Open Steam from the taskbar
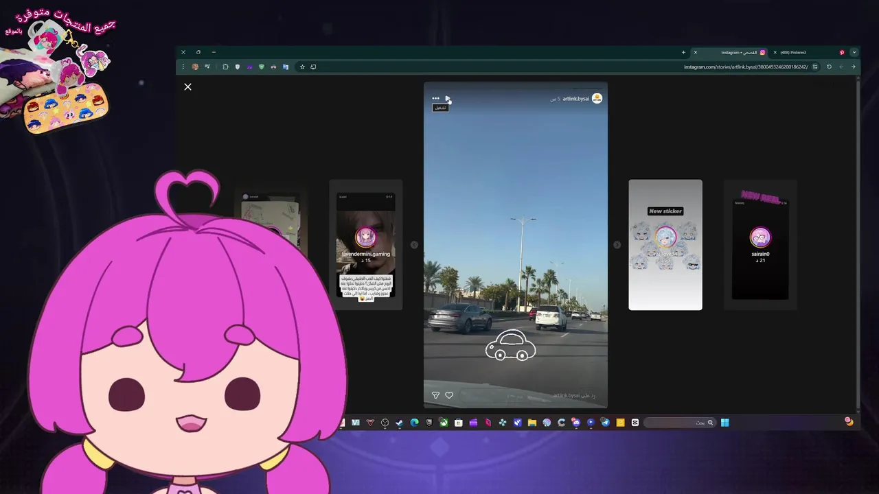 coord(400,423)
